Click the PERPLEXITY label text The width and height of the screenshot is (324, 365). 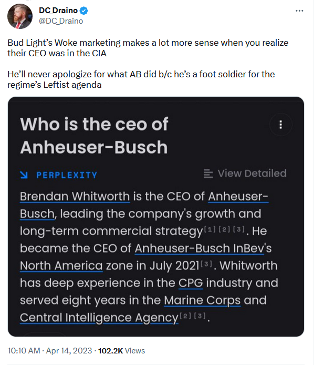click(67, 175)
